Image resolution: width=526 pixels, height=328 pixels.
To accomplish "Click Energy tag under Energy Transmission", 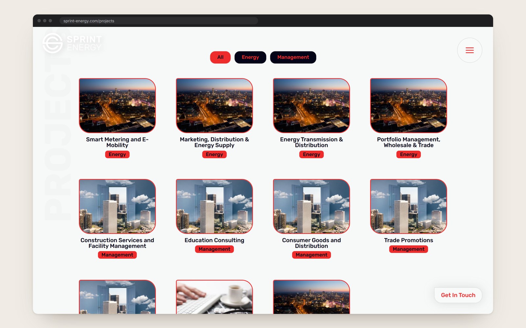I will click(x=311, y=154).
